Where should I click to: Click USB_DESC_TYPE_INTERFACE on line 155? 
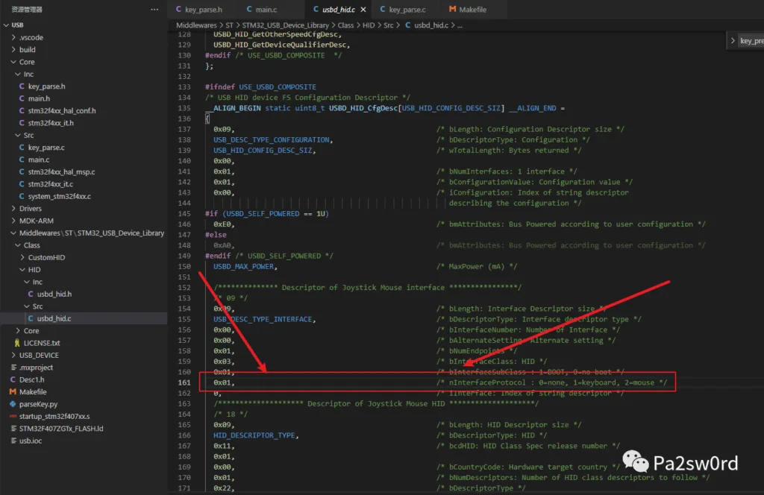click(263, 319)
